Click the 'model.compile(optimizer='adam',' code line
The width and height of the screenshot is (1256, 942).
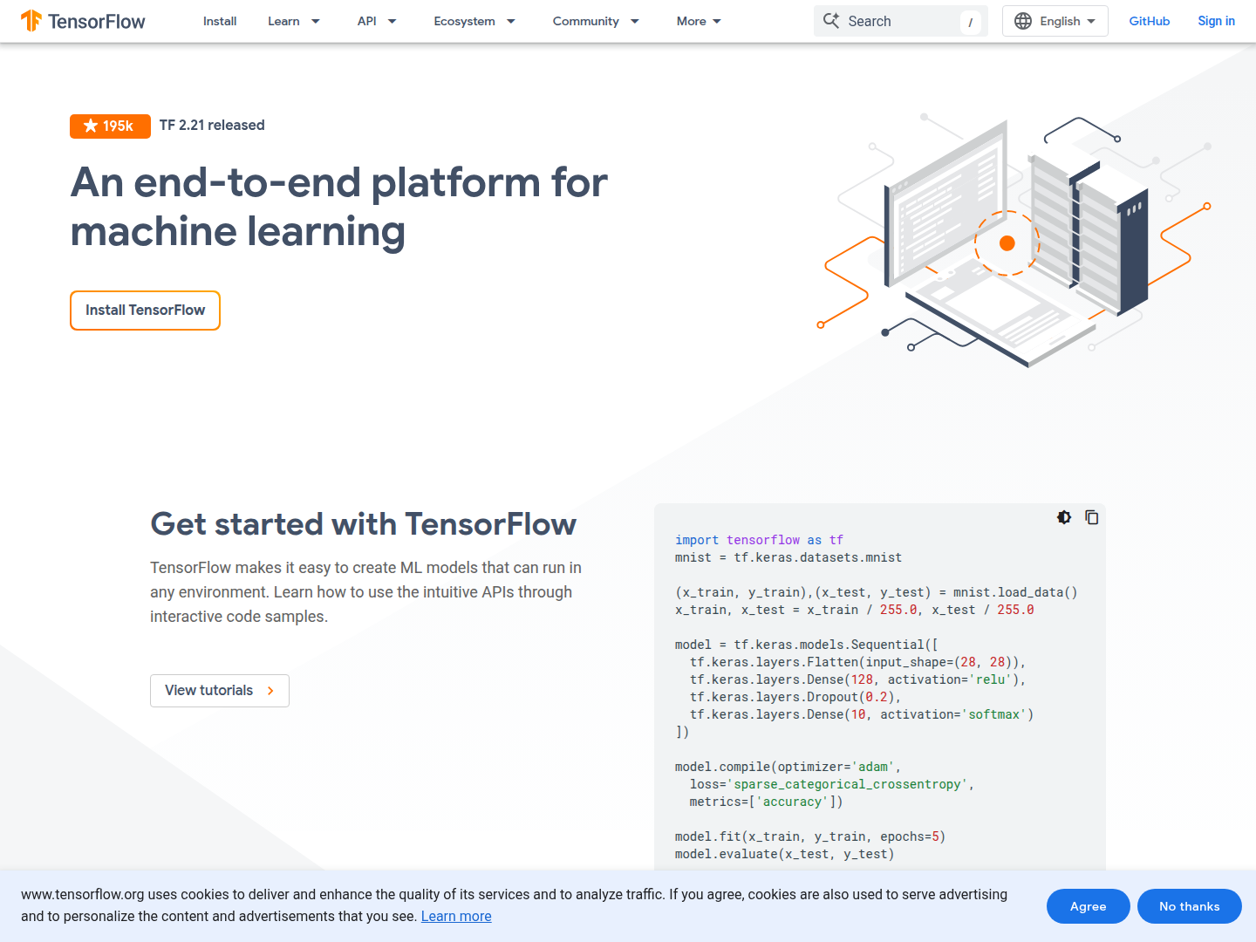tap(788, 767)
